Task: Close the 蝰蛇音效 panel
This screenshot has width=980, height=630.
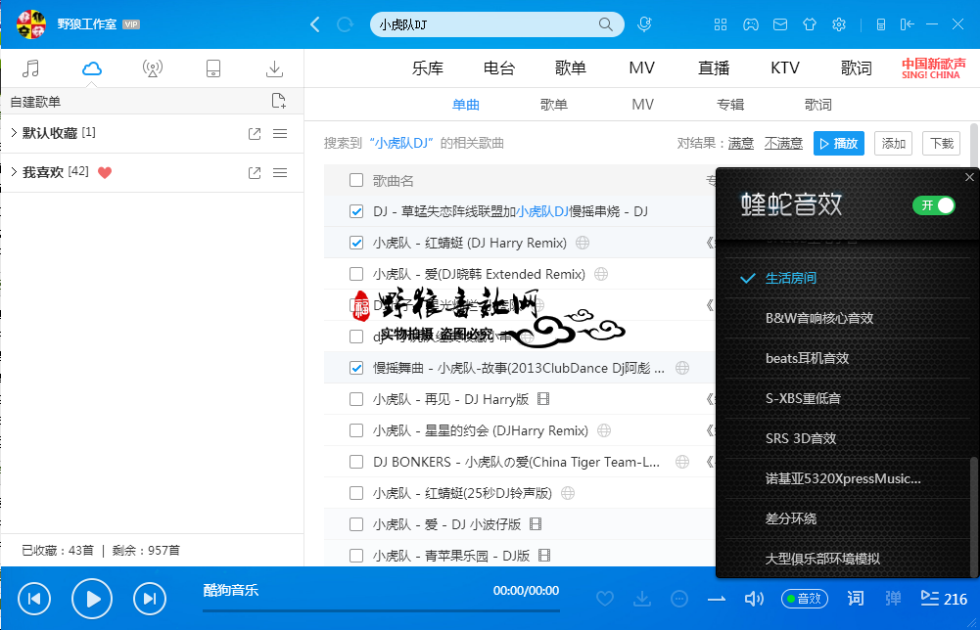Action: pos(969,177)
